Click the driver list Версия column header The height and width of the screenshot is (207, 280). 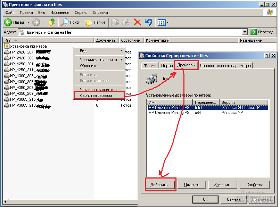[x=244, y=102]
